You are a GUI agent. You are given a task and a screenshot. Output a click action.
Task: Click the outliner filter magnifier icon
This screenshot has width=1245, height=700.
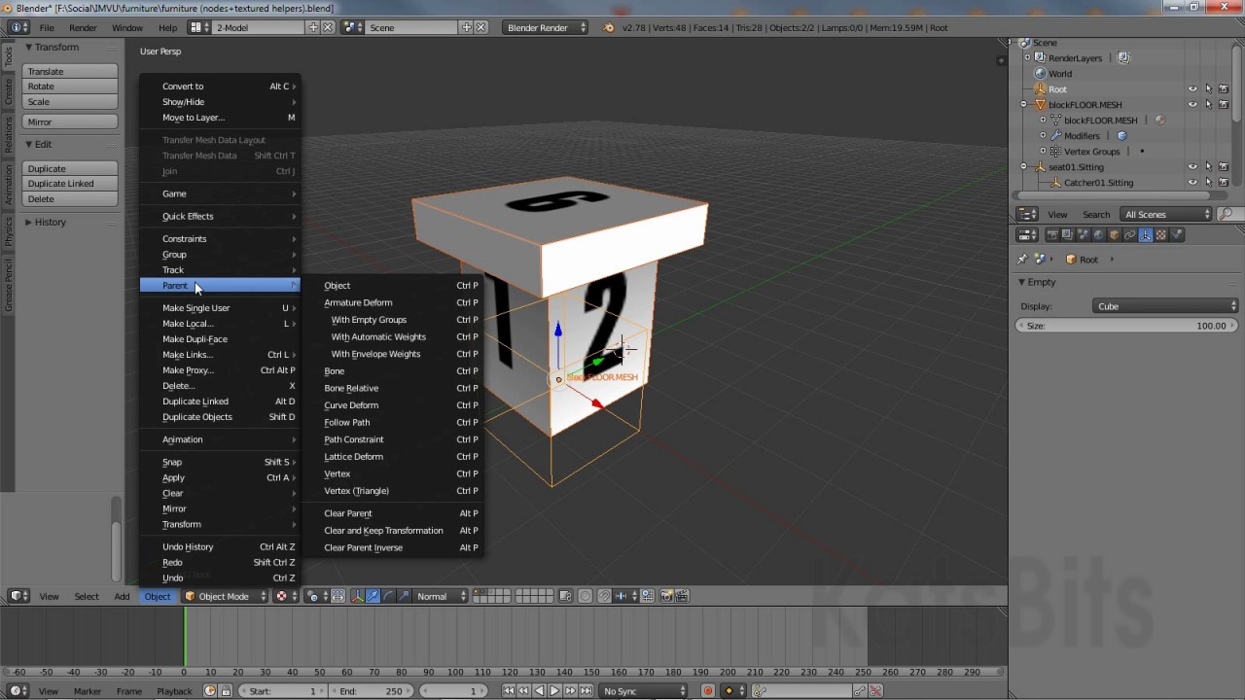pyautogui.click(x=1226, y=214)
